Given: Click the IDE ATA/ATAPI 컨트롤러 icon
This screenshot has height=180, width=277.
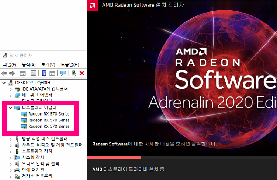Looking at the screenshot, I should pos(17,89).
